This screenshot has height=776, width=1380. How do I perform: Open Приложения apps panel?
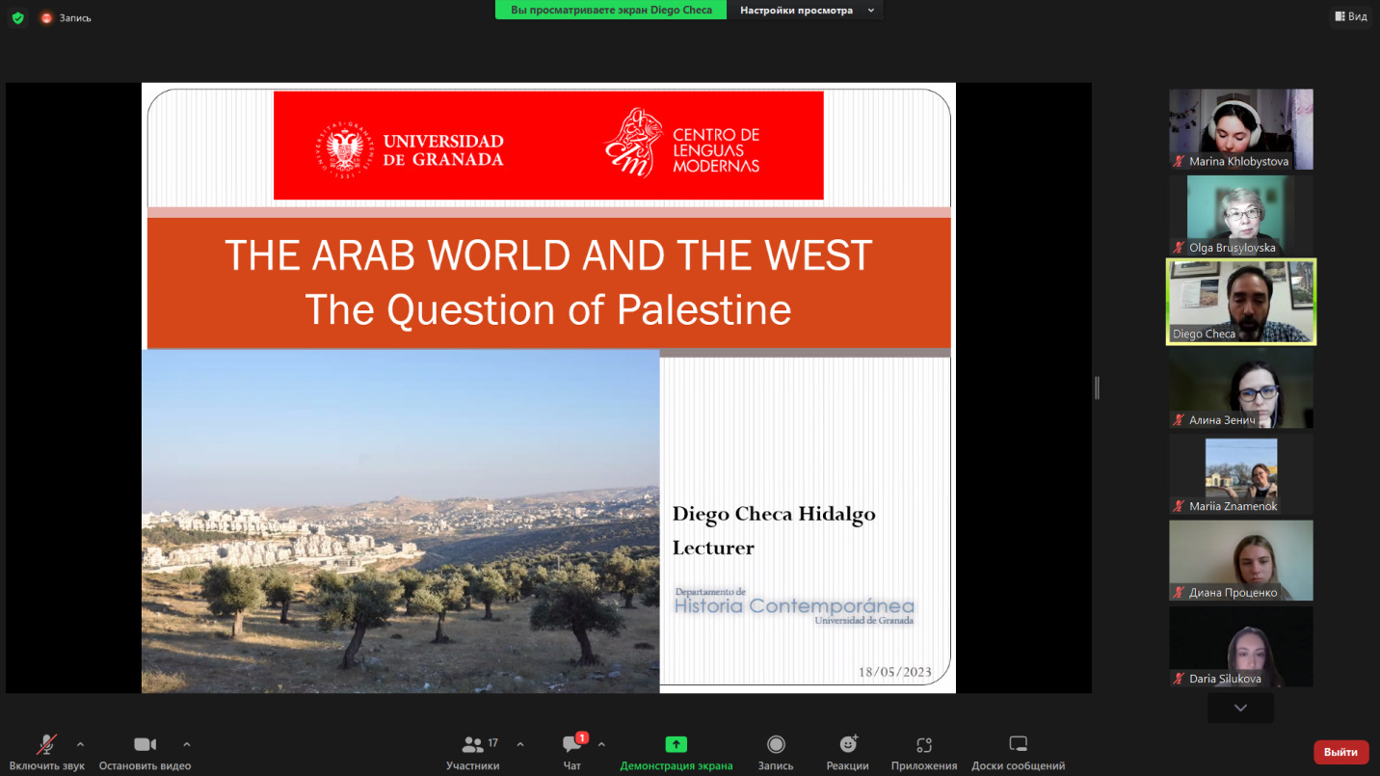pos(924,752)
